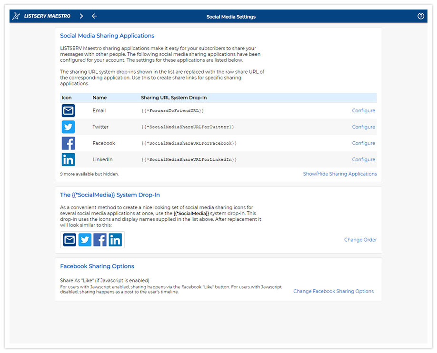
Task: Click the Share As "Like" option text
Action: [x=105, y=281]
